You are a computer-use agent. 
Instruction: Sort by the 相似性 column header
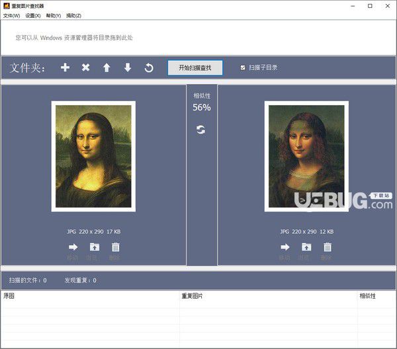pyautogui.click(x=367, y=295)
